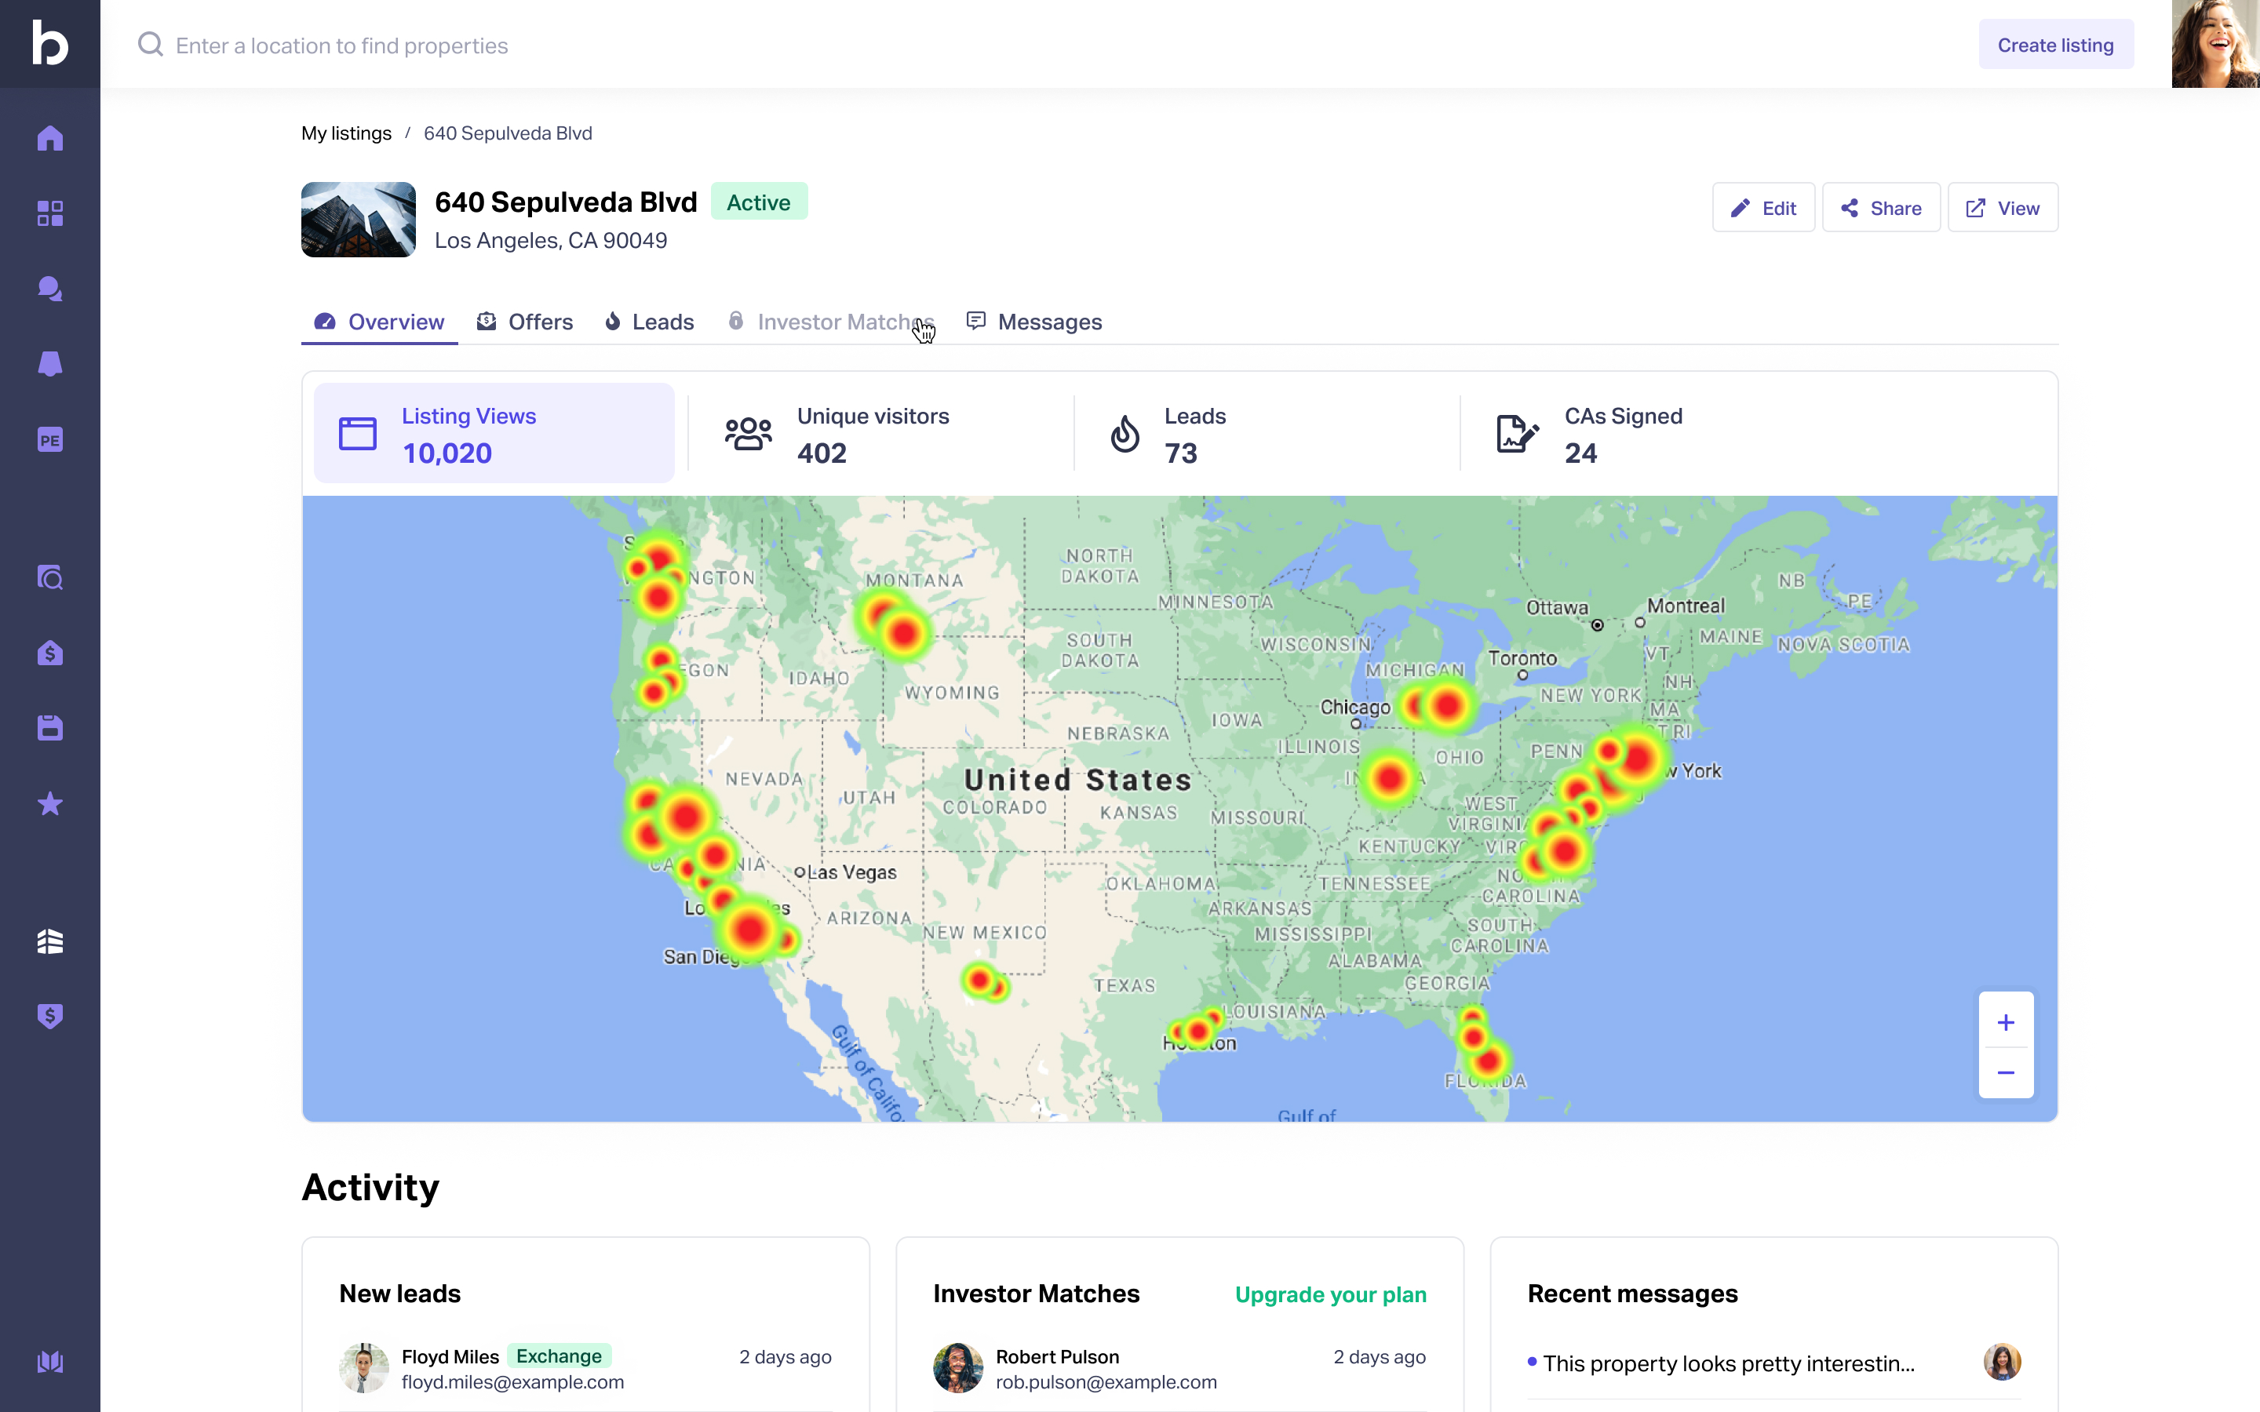Viewport: 2260px width, 1412px height.
Task: Click the Share button
Action: pos(1881,207)
